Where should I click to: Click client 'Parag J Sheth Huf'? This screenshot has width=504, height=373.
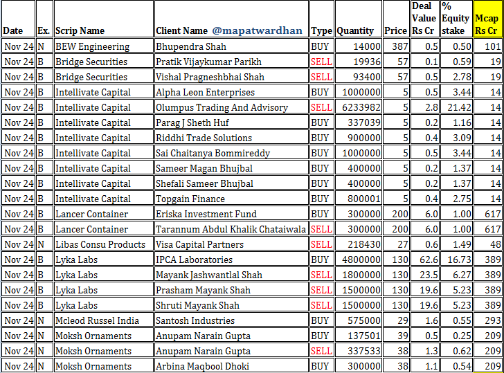coord(231,122)
